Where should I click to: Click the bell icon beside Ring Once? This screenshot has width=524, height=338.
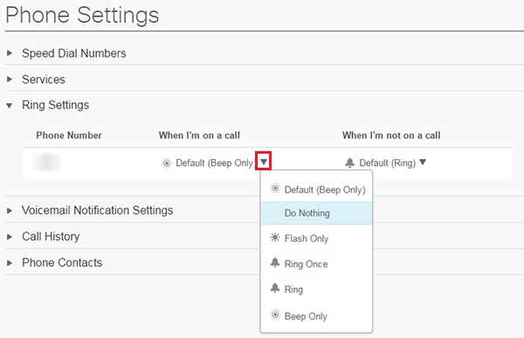coord(275,263)
